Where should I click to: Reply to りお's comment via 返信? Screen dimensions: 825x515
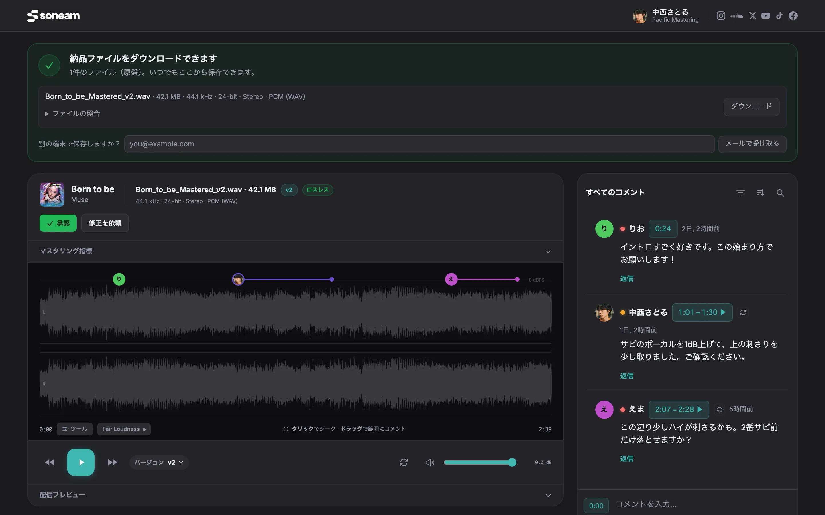(626, 279)
